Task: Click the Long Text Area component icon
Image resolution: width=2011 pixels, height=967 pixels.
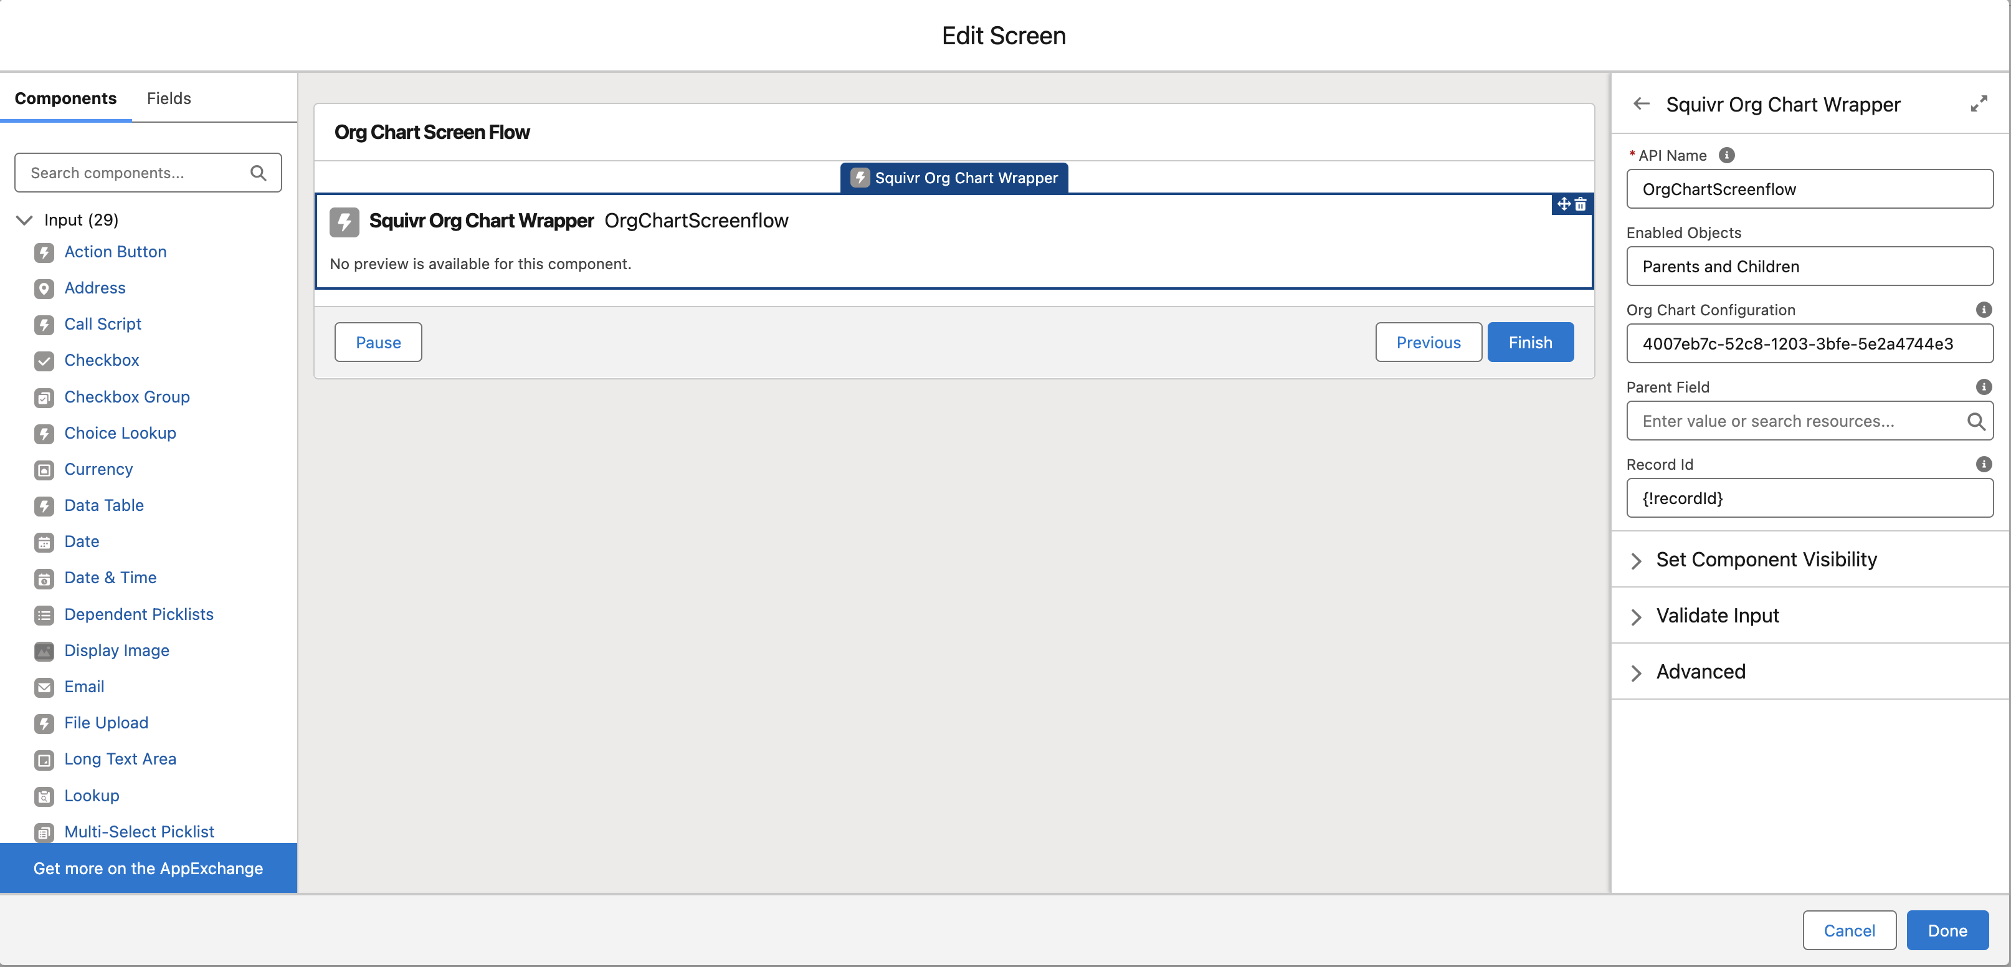Action: pyautogui.click(x=44, y=760)
